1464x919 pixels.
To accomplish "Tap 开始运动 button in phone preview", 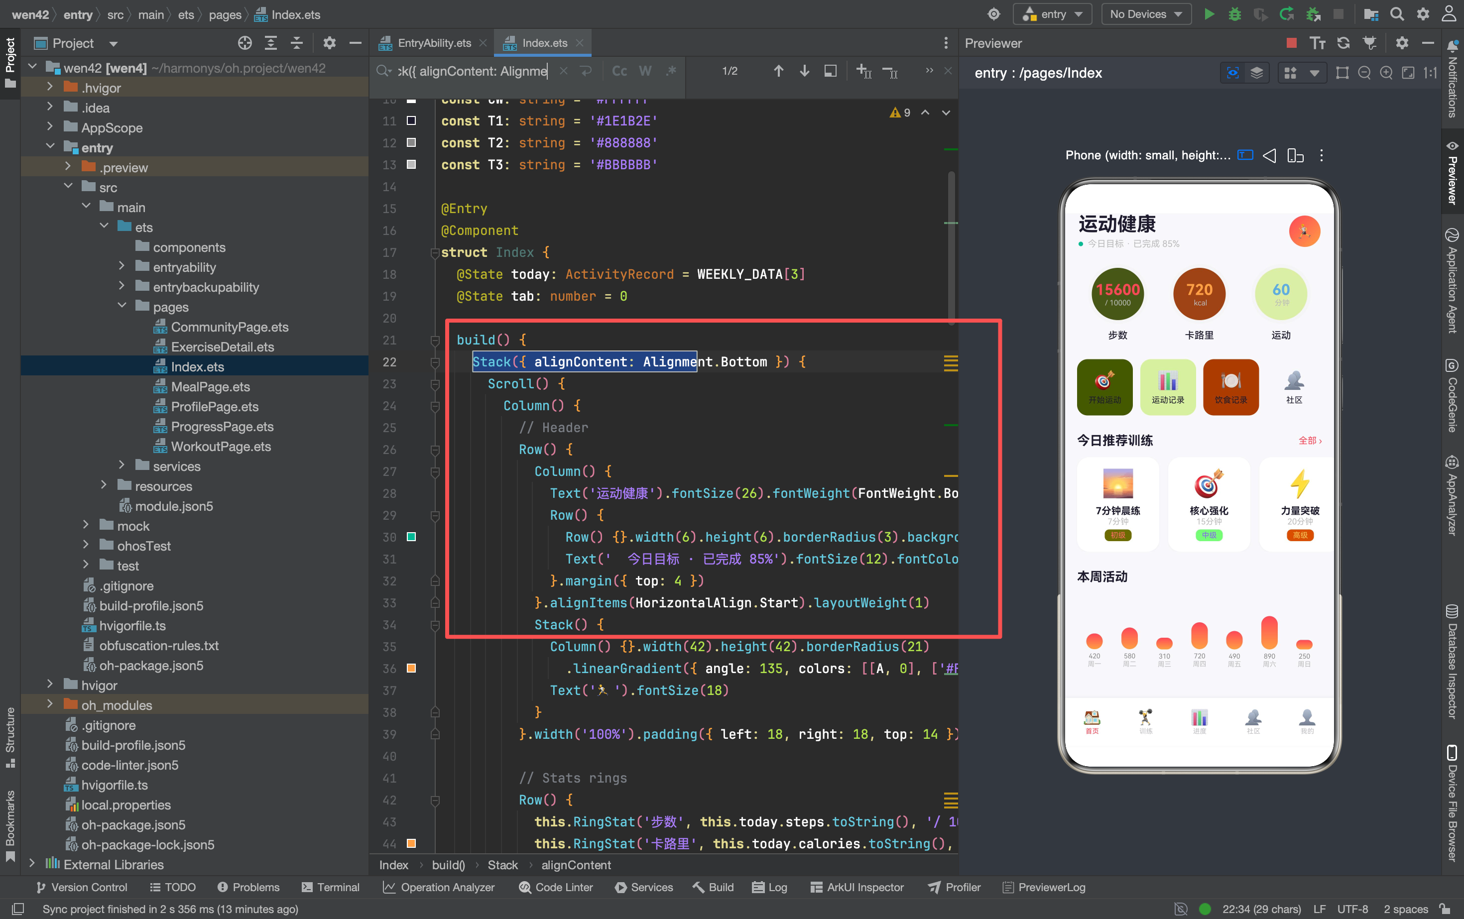I will coord(1104,387).
